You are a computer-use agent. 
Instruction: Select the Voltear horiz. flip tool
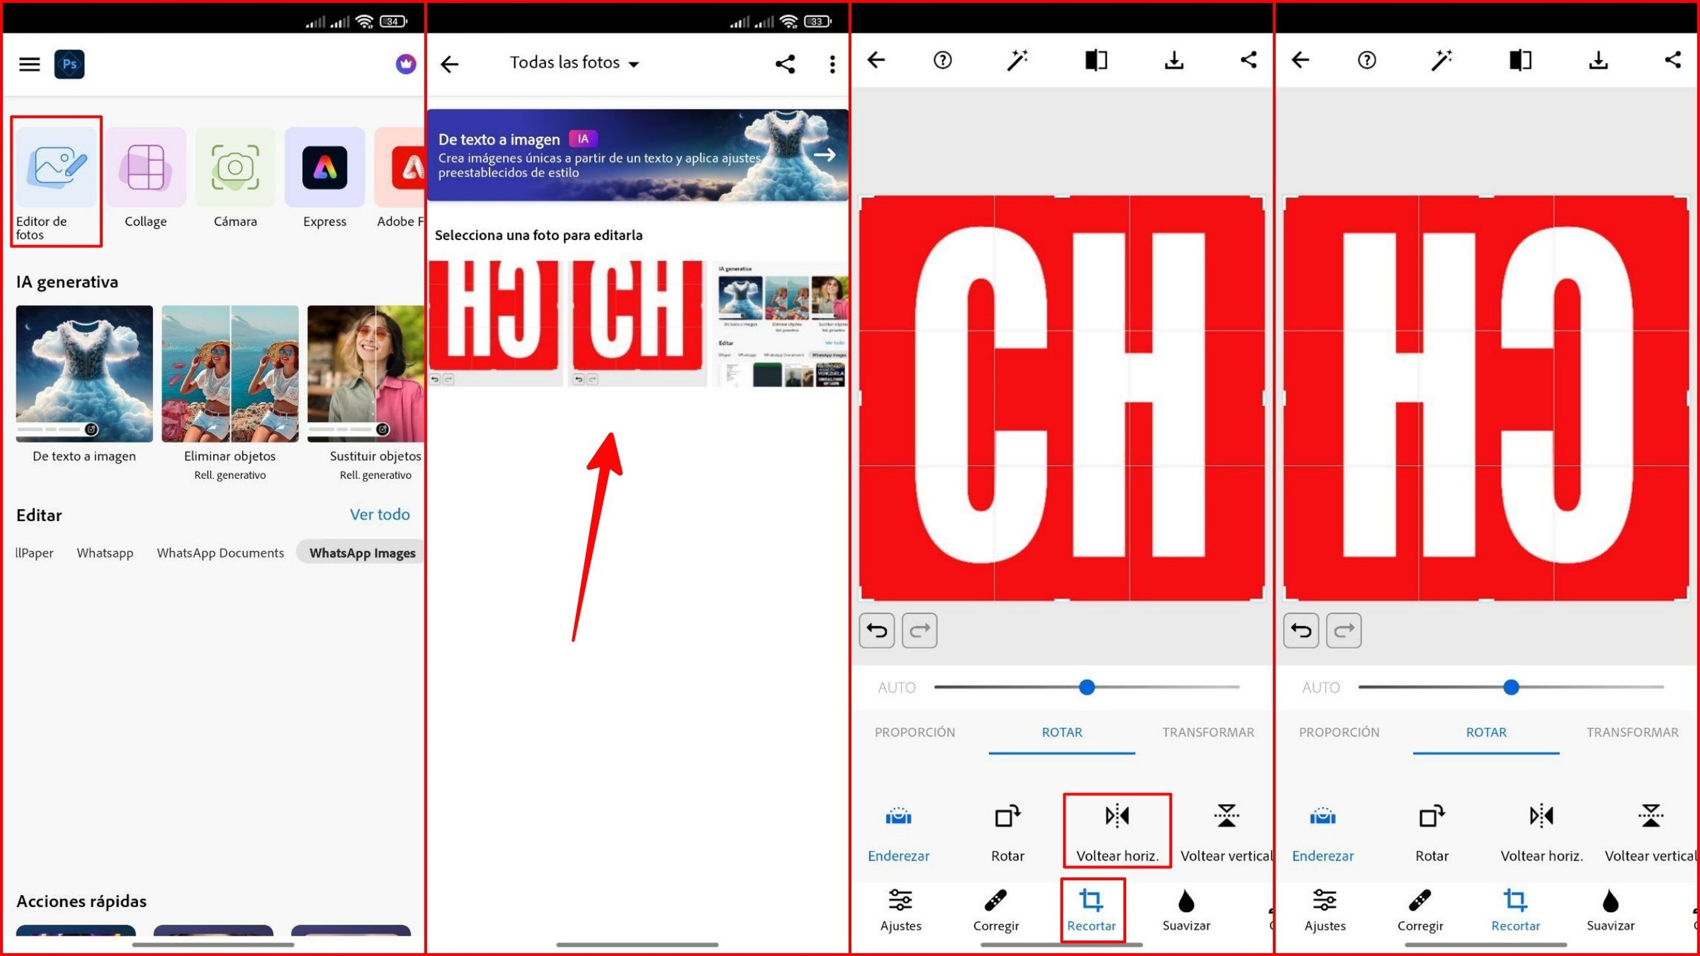point(1115,829)
